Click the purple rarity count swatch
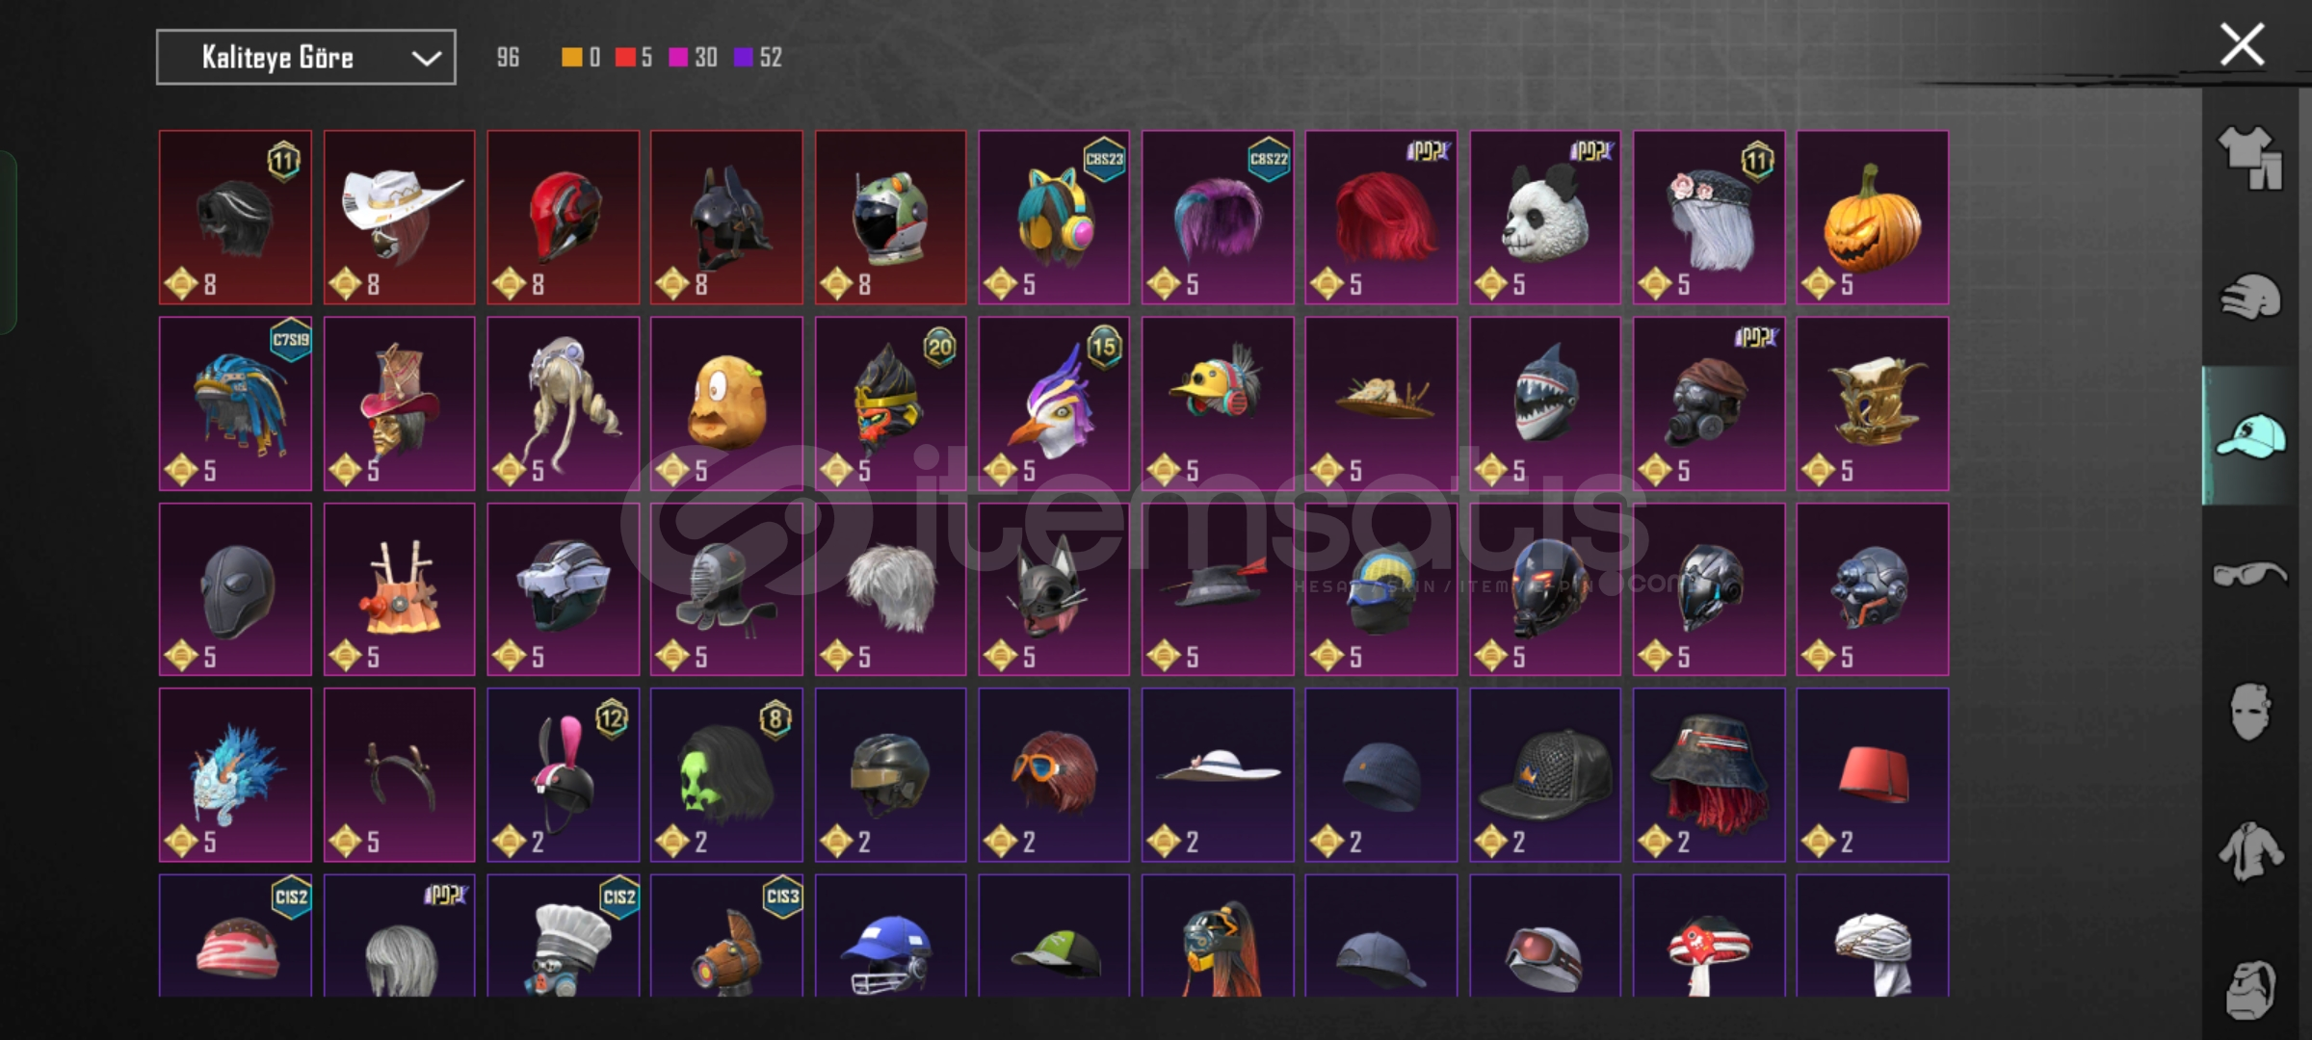 [x=743, y=58]
